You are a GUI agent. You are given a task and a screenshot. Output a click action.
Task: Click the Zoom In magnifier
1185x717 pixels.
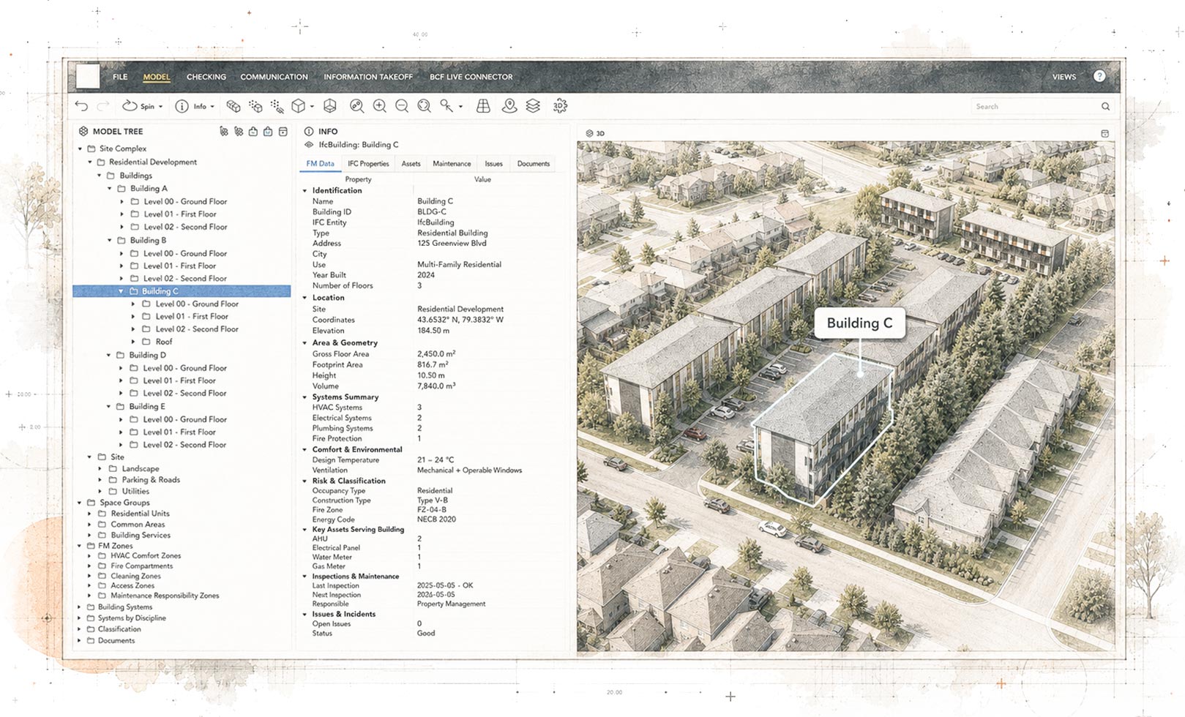(379, 106)
